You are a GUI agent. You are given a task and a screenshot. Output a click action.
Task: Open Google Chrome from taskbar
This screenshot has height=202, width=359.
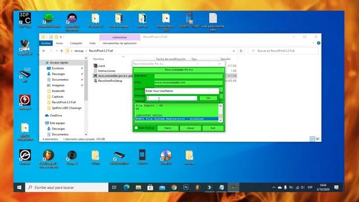click(174, 187)
